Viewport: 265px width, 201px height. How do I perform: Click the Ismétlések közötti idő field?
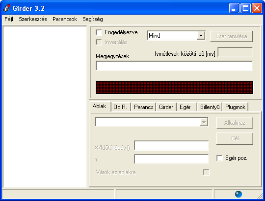[235, 52]
